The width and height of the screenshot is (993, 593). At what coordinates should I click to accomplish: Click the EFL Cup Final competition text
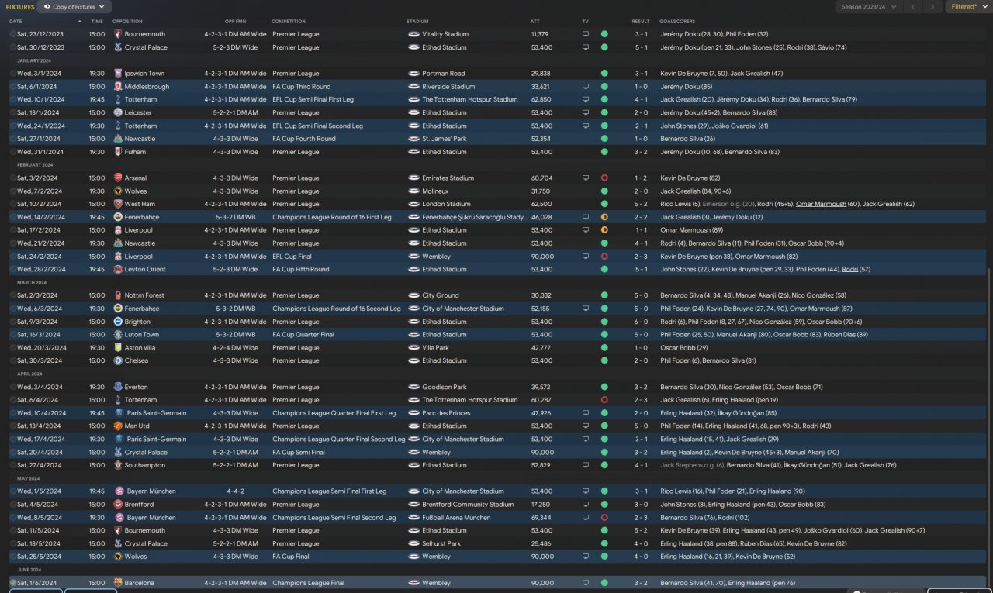[293, 257]
